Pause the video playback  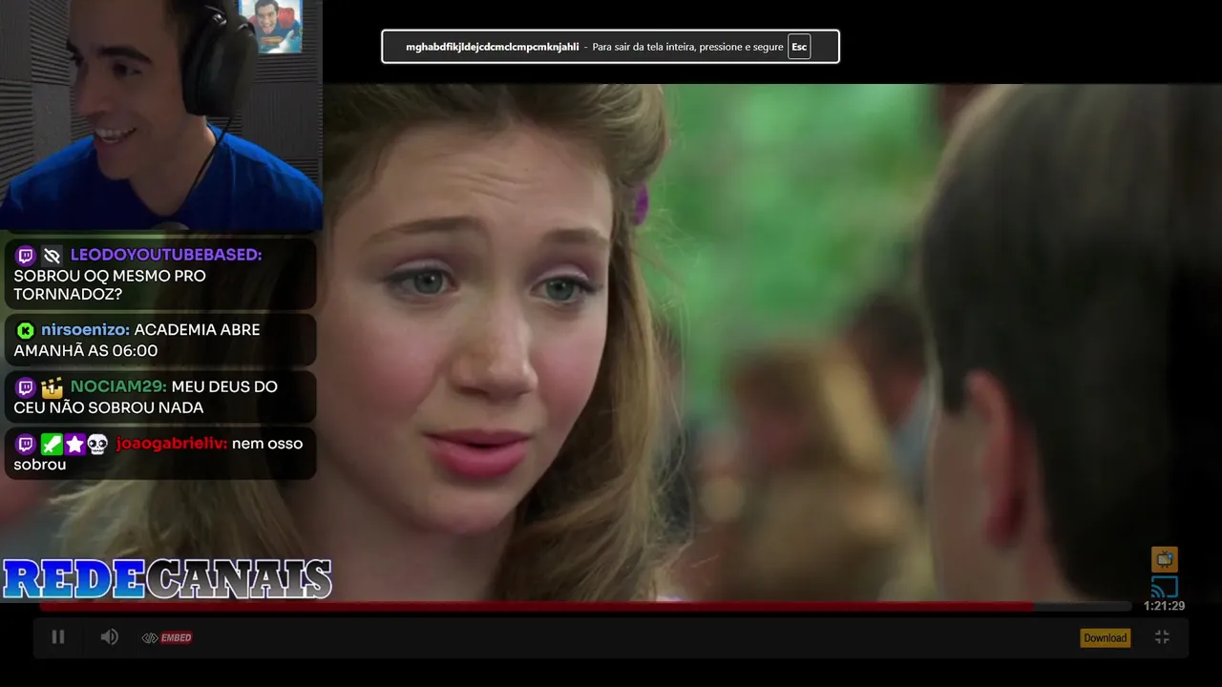[x=58, y=636]
